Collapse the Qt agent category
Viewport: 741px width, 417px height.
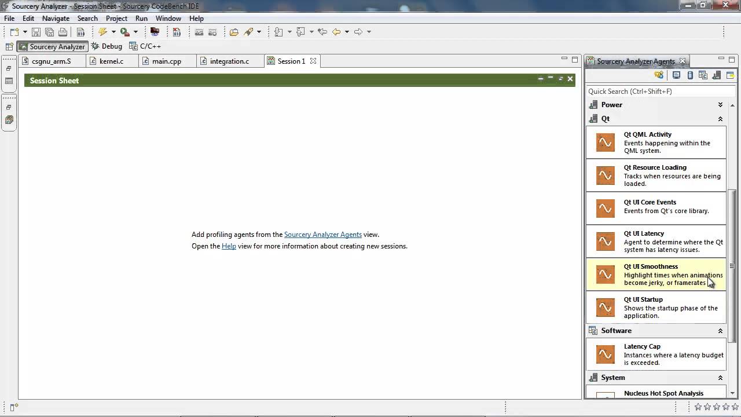[720, 119]
